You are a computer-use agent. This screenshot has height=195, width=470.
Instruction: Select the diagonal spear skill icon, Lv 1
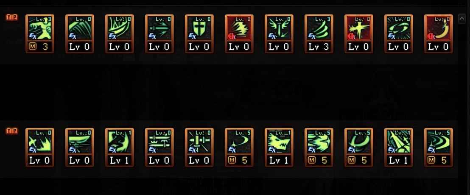click(x=399, y=142)
